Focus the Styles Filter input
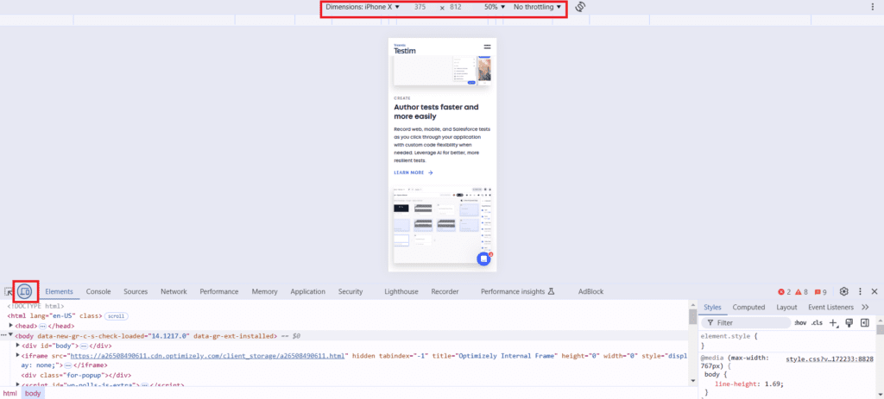This screenshot has width=884, height=399. point(746,323)
